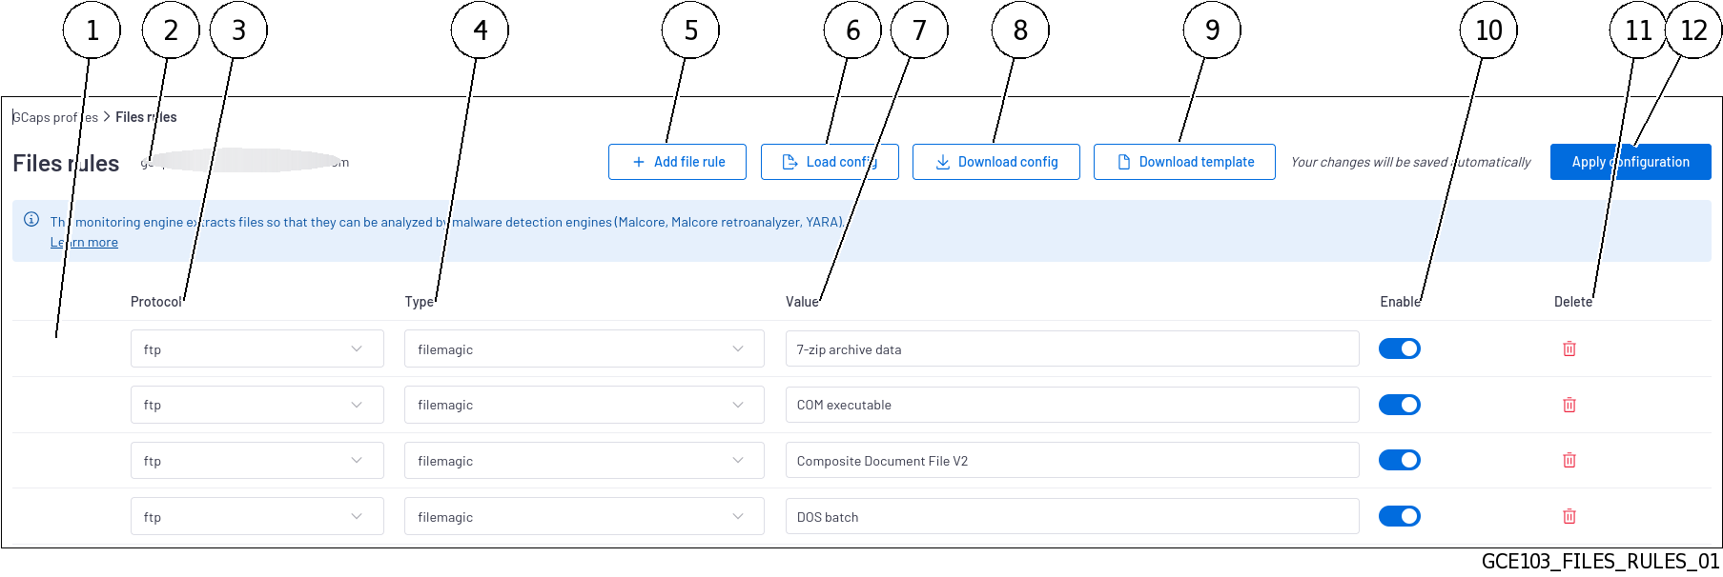Disable the 7-zip archive data rule toggle
This screenshot has width=1723, height=577.
click(x=1399, y=348)
